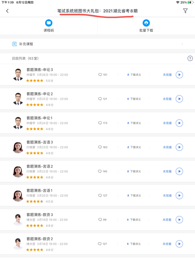Tap teacher avatar on 套题演练-言语1 row

point(18,196)
